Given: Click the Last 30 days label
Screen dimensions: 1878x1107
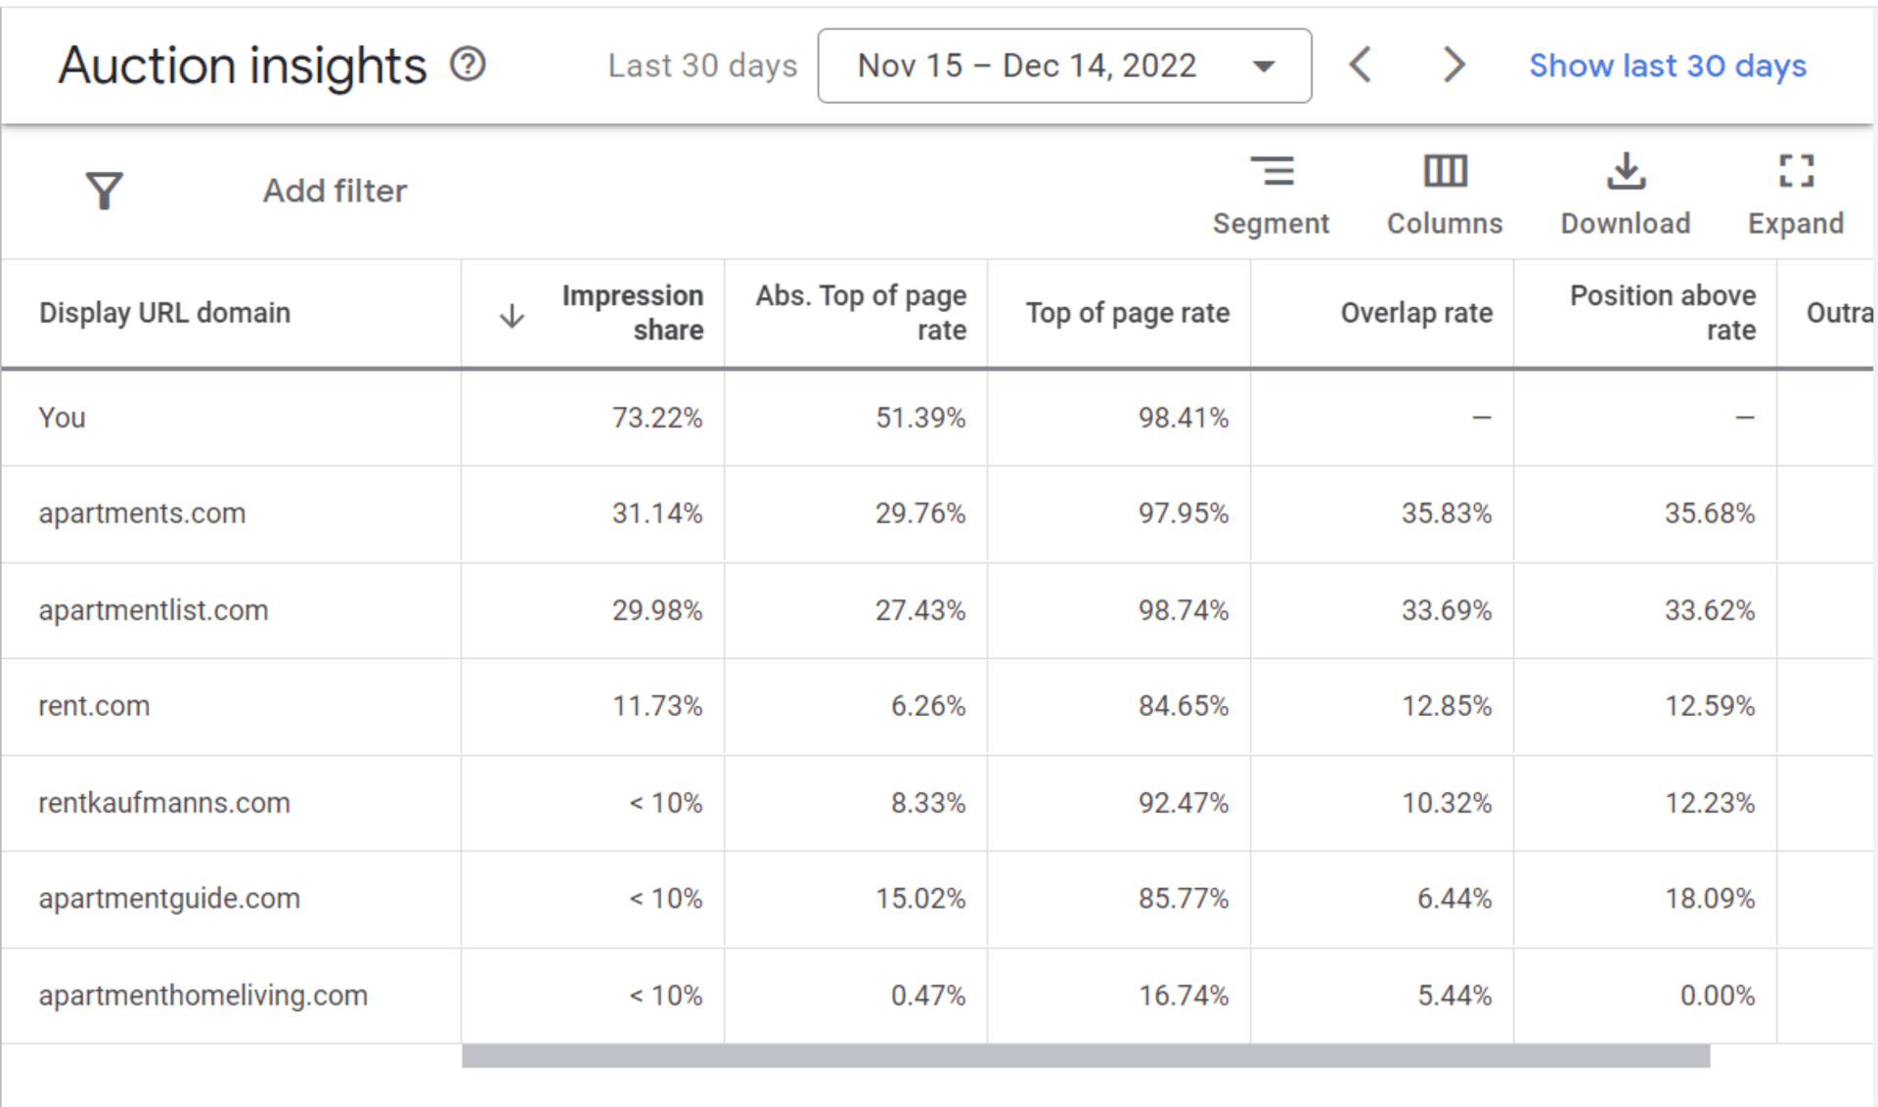Looking at the screenshot, I should point(702,66).
